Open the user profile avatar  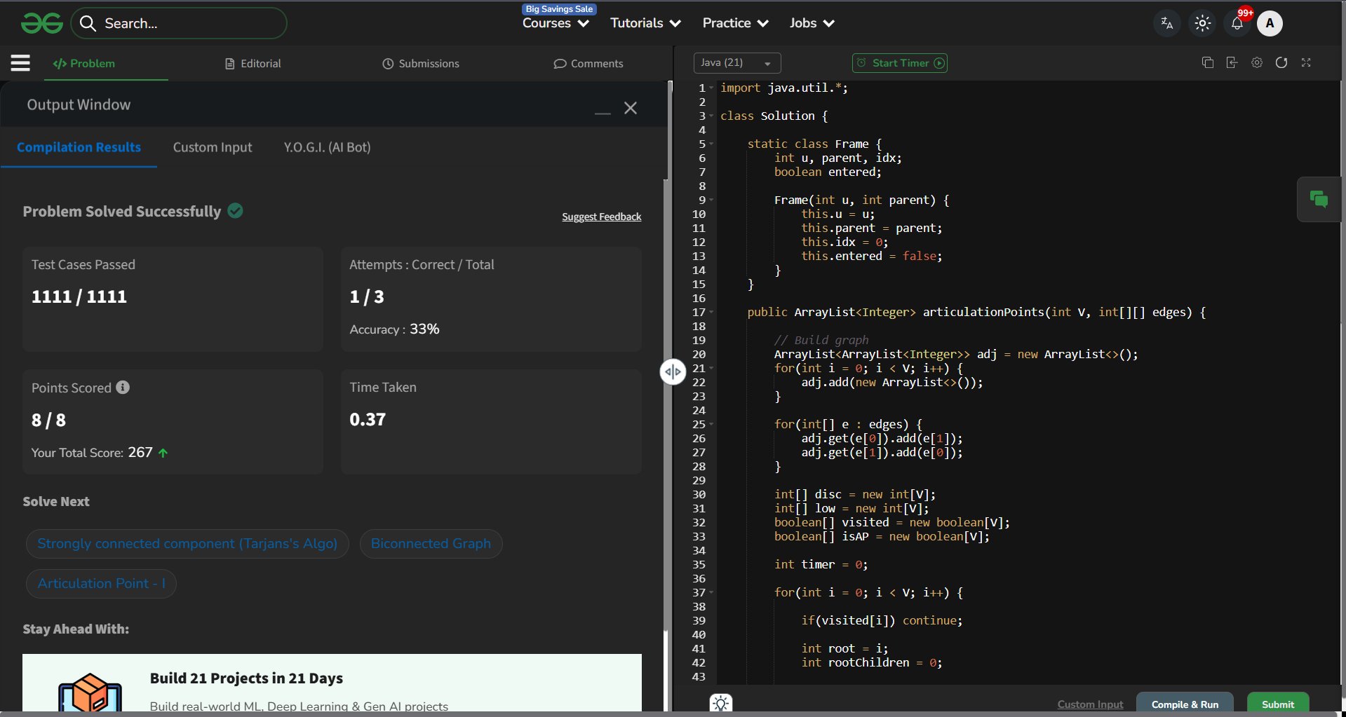(1270, 24)
